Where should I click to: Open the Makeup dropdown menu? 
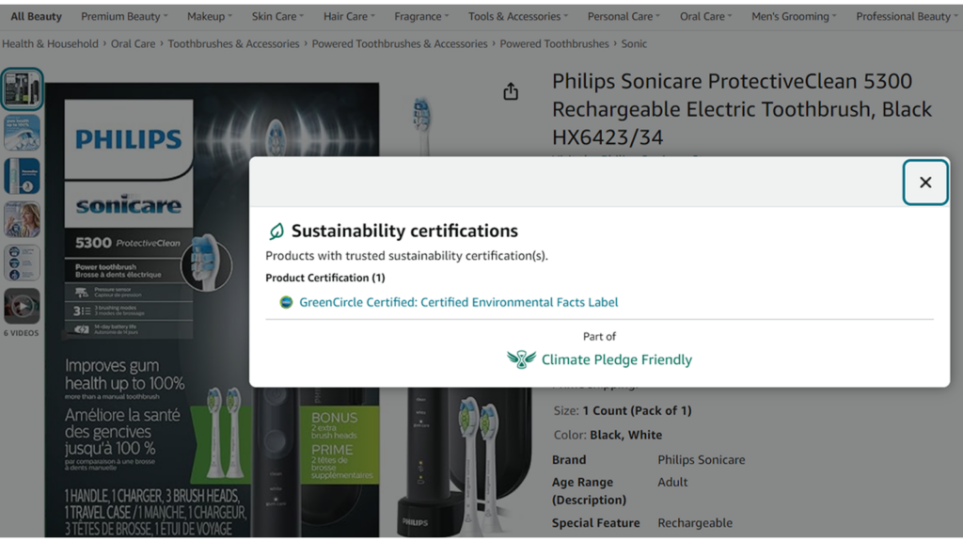click(209, 15)
